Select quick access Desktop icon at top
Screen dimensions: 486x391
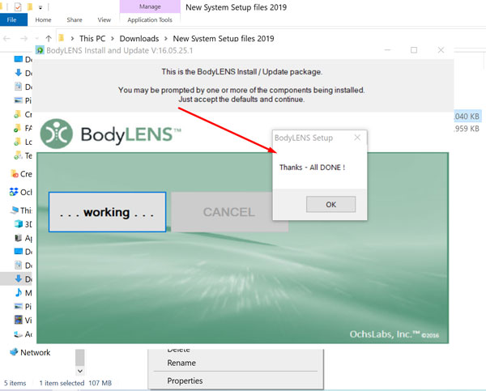[19, 59]
